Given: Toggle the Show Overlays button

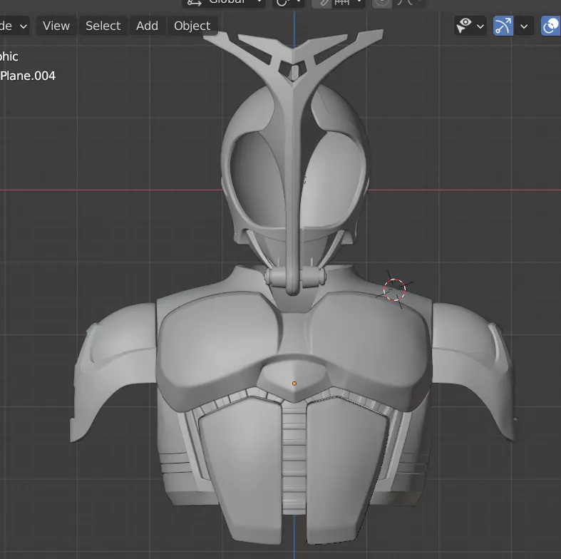Looking at the screenshot, I should 551,26.
